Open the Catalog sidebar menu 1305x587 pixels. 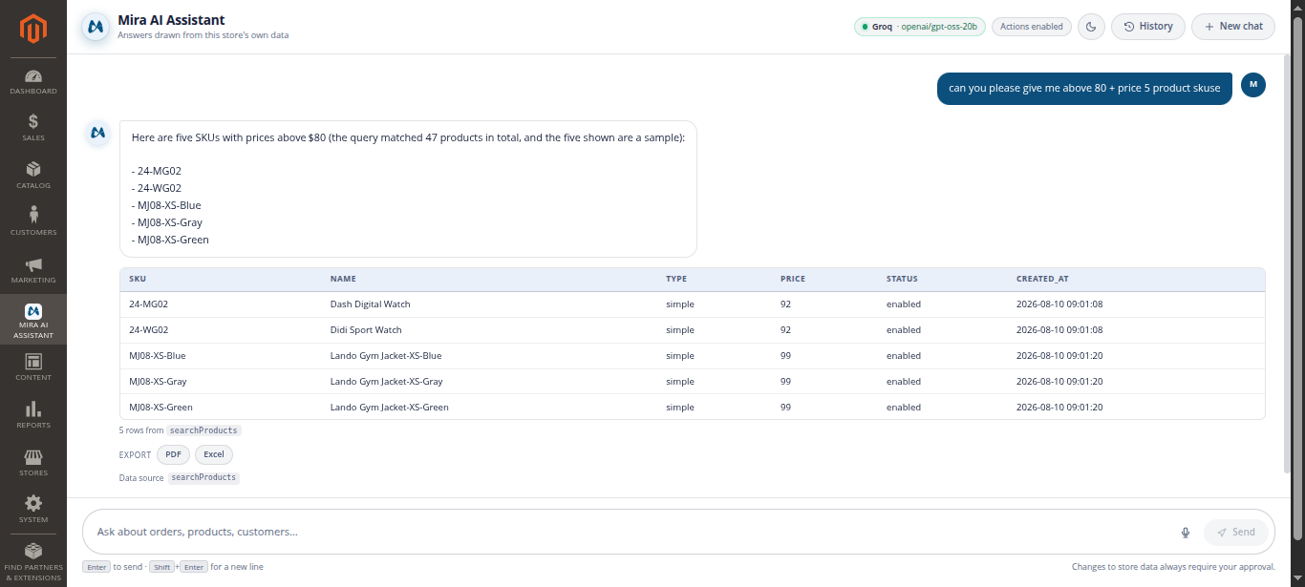[33, 176]
